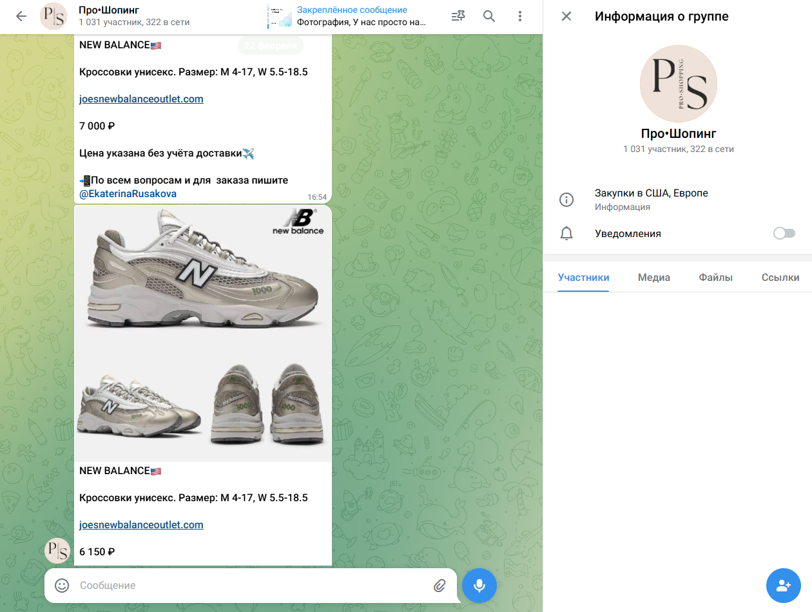Close the group info panel
The width and height of the screenshot is (812, 612).
pos(566,16)
